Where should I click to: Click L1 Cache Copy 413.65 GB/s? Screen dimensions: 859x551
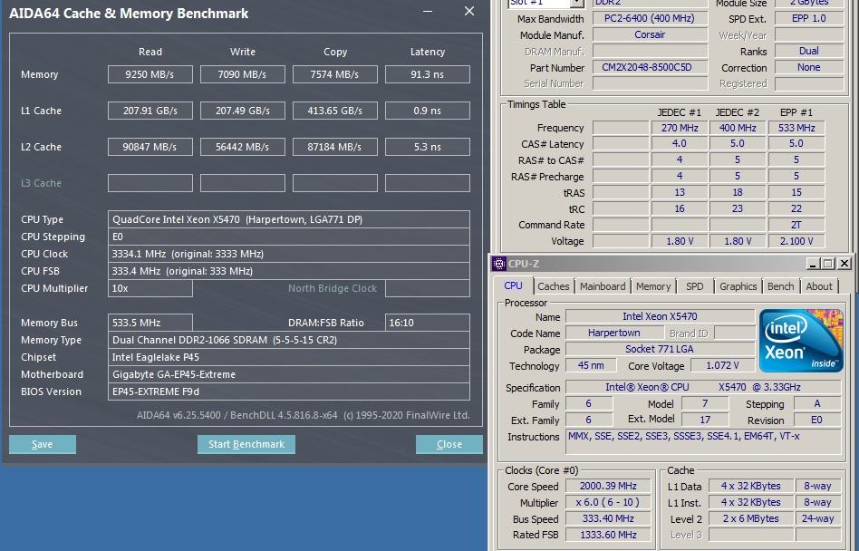pyautogui.click(x=335, y=111)
